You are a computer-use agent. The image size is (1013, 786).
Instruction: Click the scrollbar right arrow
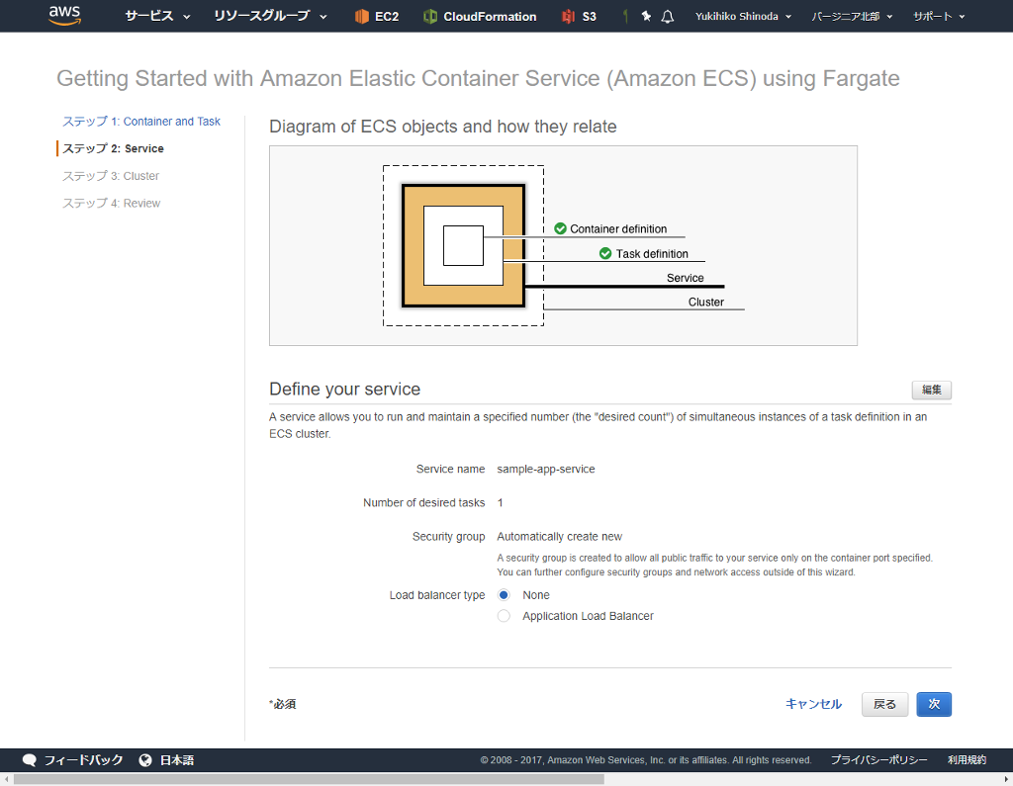[1006, 779]
